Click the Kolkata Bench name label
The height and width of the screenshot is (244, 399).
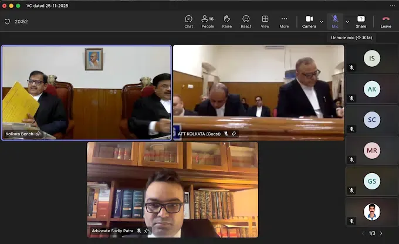19,134
